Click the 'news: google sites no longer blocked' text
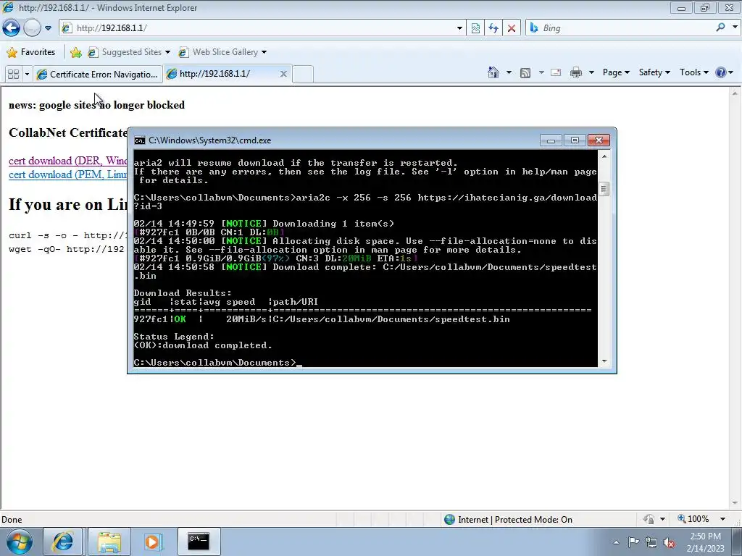 pyautogui.click(x=96, y=105)
